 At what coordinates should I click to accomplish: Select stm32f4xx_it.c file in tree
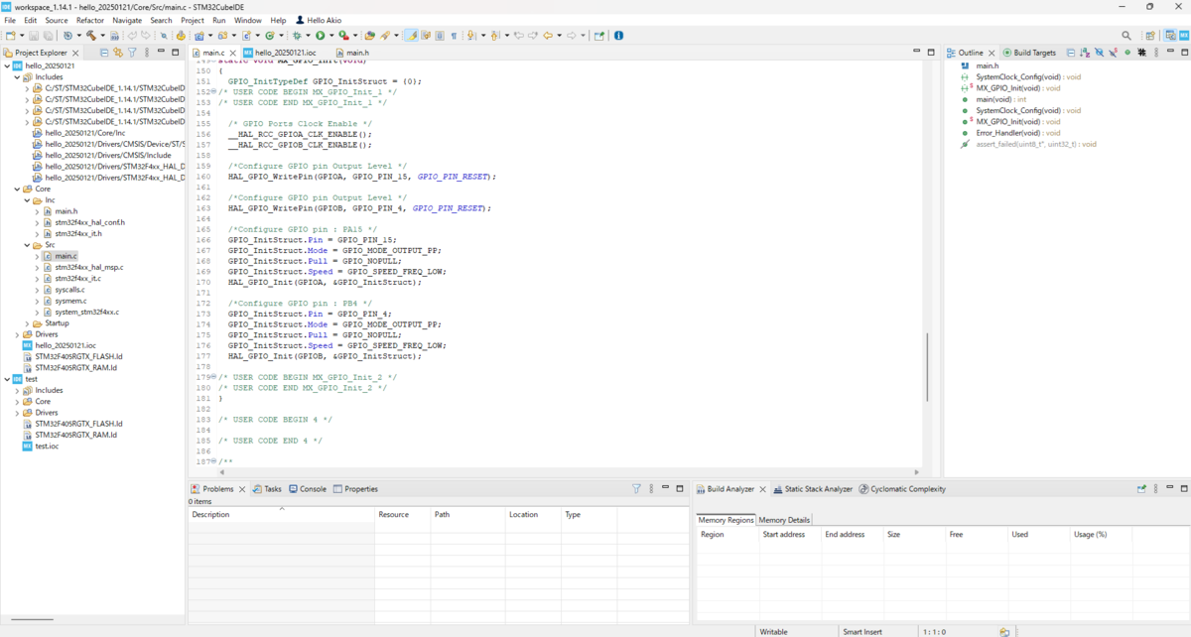[77, 279]
